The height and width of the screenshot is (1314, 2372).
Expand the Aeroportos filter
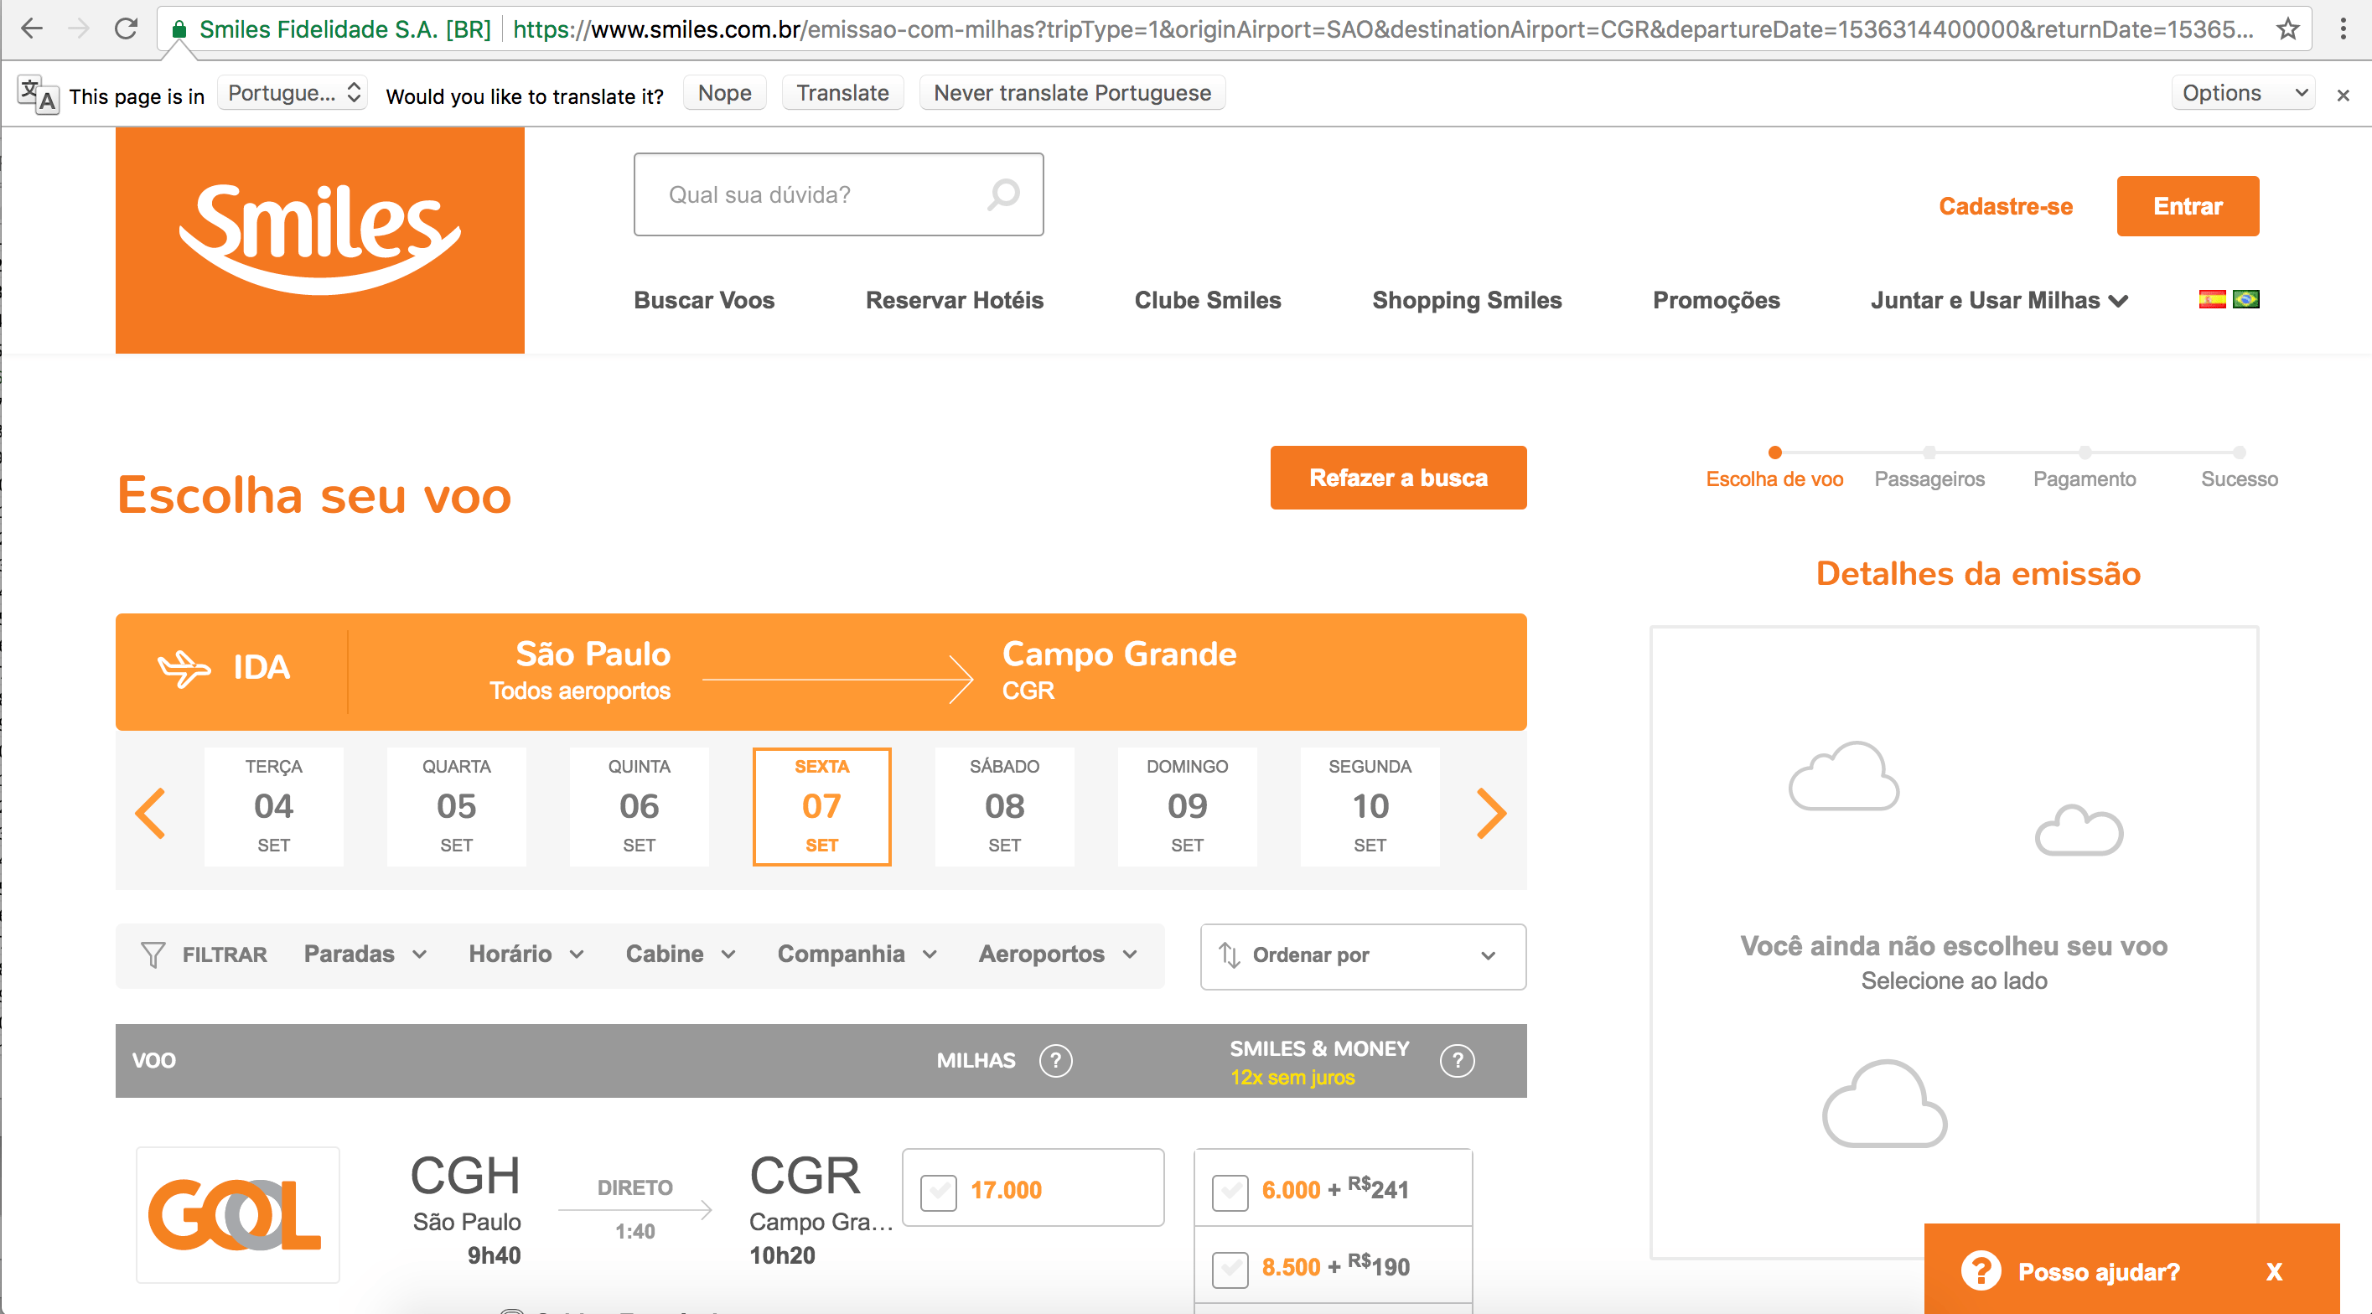pos(1059,954)
